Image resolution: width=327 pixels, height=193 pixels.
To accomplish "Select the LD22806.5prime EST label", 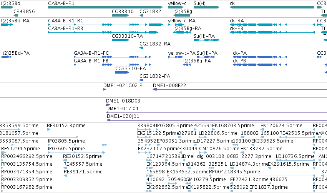I will click(x=218, y=133).
